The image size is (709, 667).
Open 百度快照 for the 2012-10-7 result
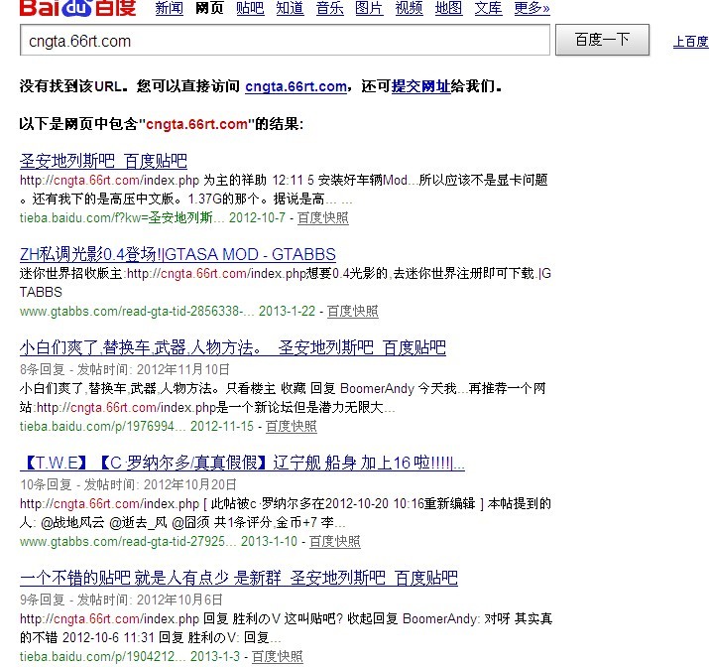[323, 217]
